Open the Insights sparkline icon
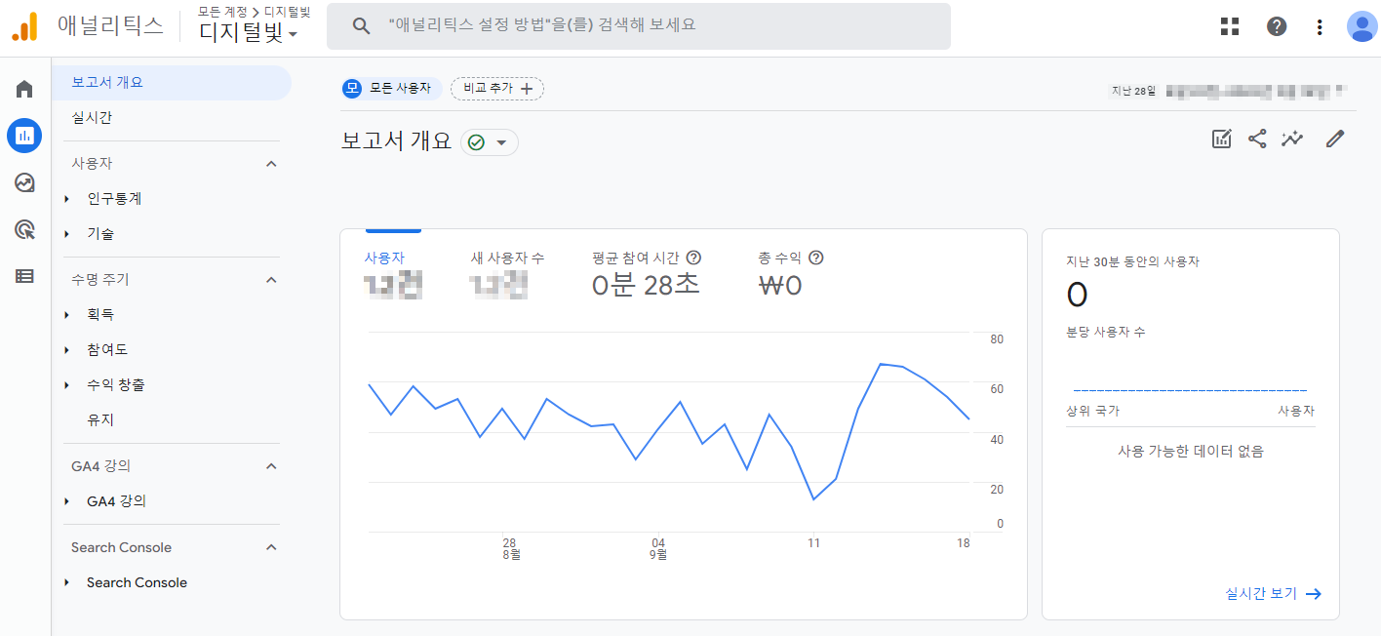Screen dimensions: 1381x636 (x=1292, y=139)
